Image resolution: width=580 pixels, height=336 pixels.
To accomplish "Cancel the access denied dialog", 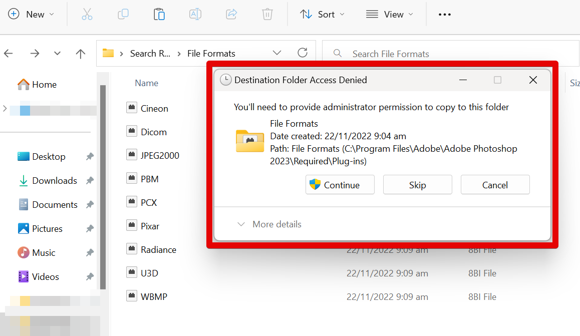I will point(495,185).
